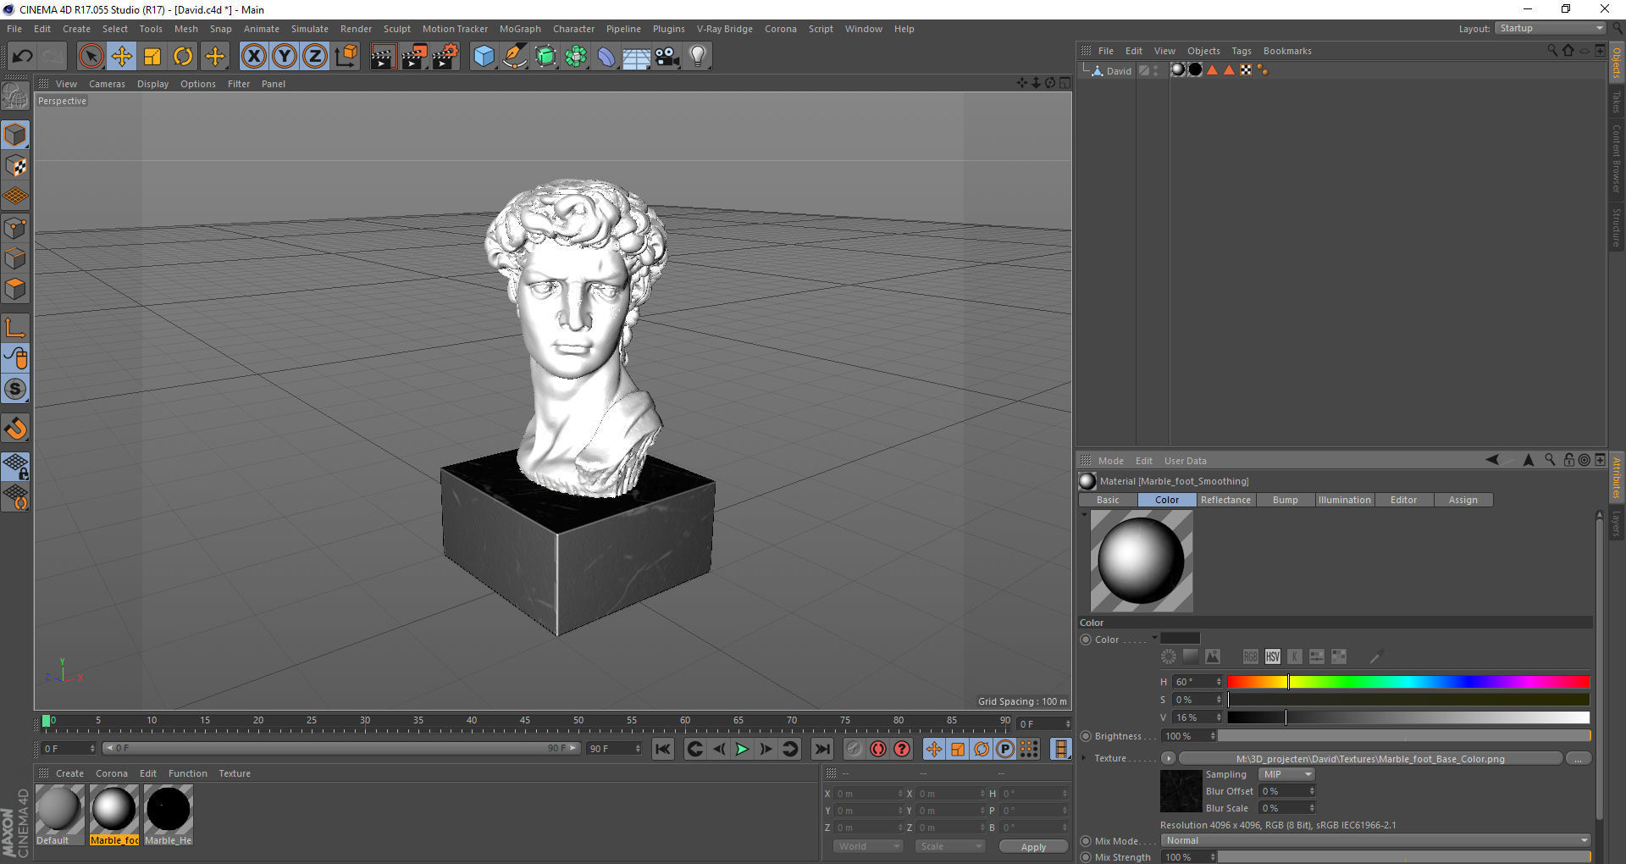The image size is (1626, 864).
Task: Toggle Color keyframe circle
Action: pyautogui.click(x=1086, y=640)
